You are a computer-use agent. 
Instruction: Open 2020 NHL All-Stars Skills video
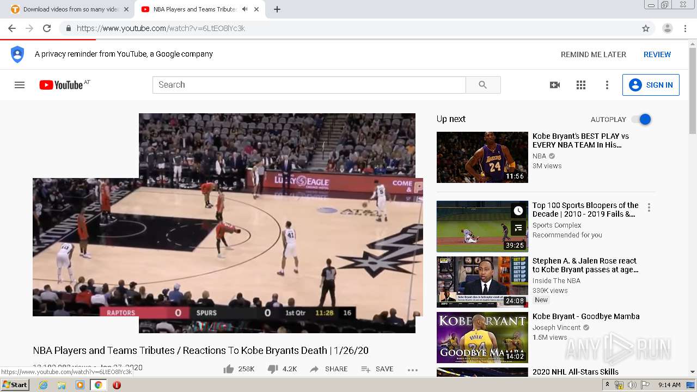pyautogui.click(x=576, y=372)
